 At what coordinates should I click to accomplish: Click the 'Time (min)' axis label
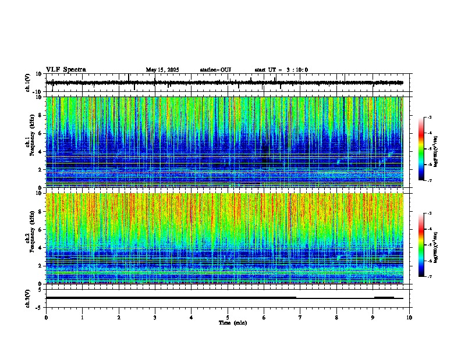pos(233,323)
